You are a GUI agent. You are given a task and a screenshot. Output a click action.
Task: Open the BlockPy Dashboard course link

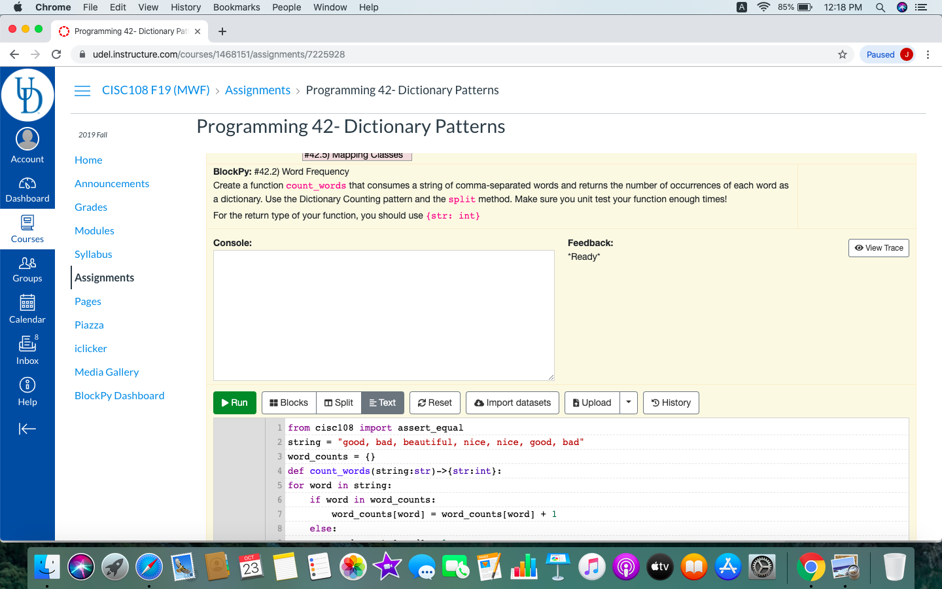119,395
